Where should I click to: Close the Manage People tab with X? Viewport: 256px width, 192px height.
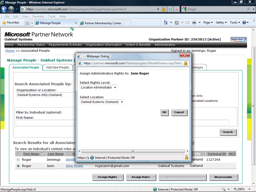tap(76, 23)
